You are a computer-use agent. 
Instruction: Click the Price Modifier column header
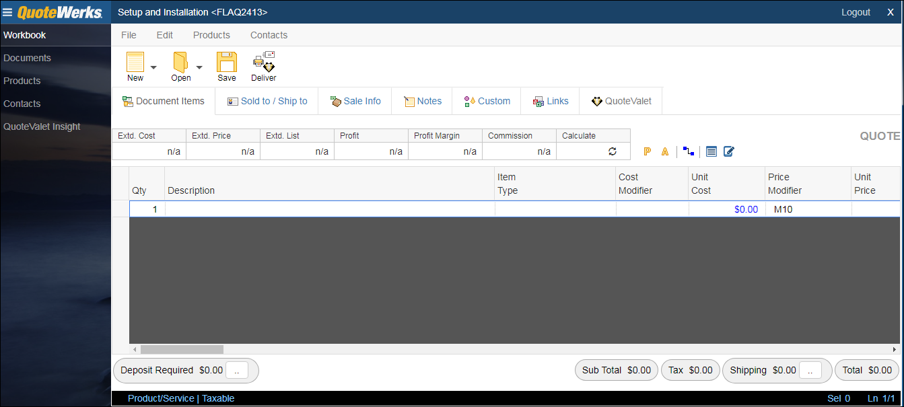tap(808, 184)
